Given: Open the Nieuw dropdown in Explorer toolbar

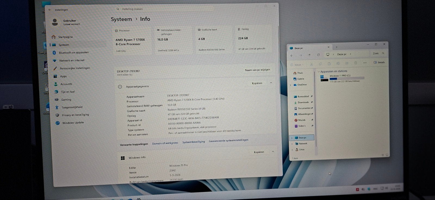Looking at the screenshot, I should point(297,65).
